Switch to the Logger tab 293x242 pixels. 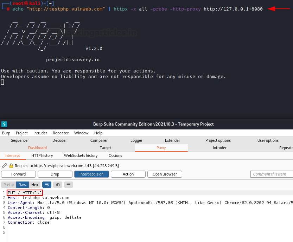[x=136, y=140]
